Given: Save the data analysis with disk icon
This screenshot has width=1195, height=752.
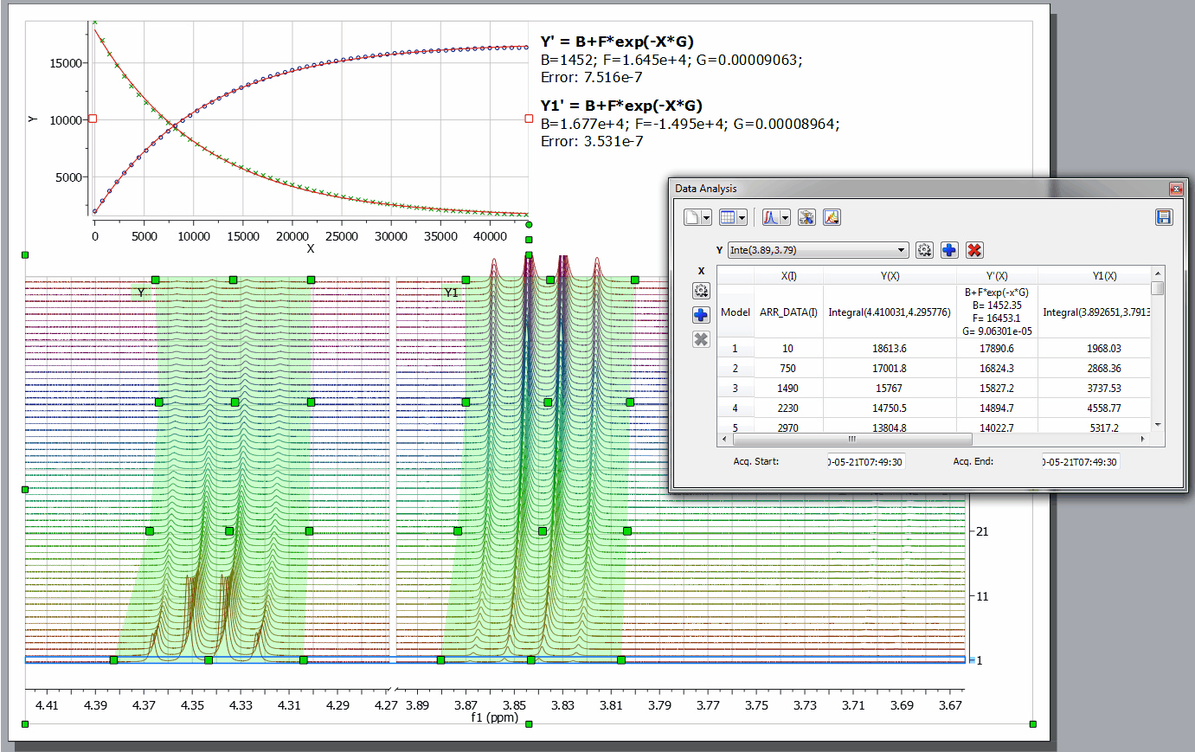Looking at the screenshot, I should (x=1164, y=217).
